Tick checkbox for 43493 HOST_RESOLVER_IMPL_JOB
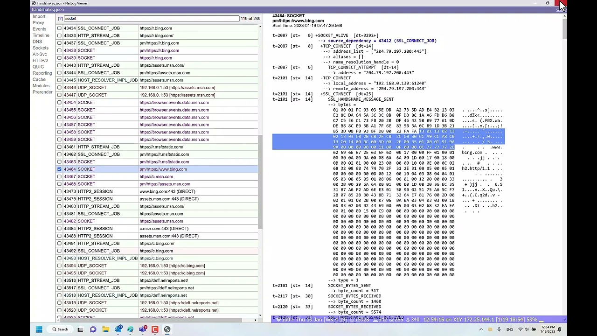The image size is (597, 336). coord(59,258)
